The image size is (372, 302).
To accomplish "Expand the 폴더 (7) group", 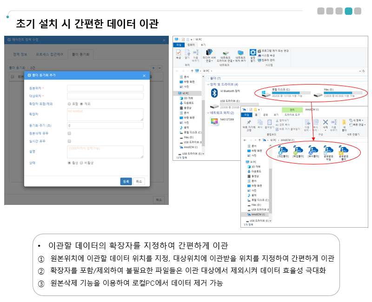I will click(x=208, y=79).
